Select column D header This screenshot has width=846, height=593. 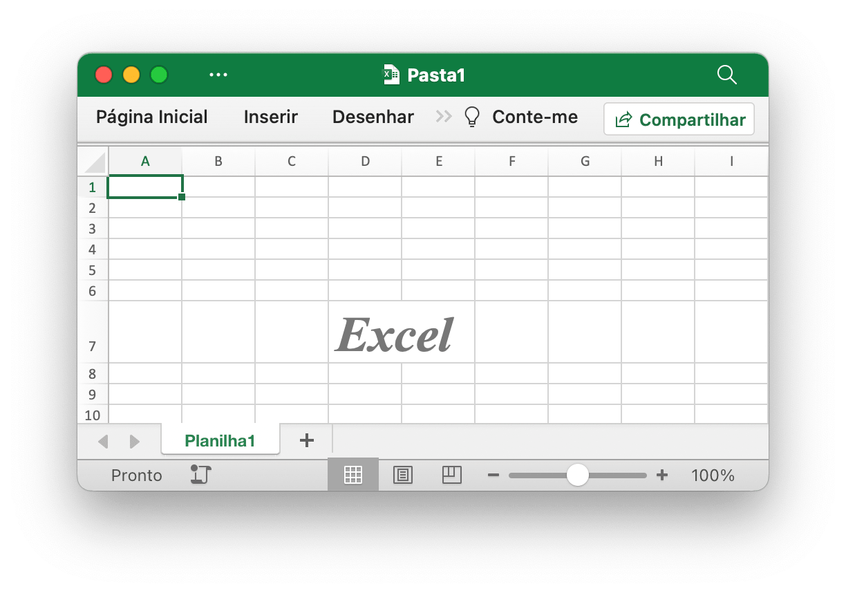click(x=365, y=162)
